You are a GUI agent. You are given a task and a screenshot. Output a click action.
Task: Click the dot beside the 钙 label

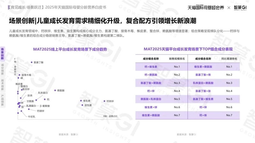click(45, 99)
